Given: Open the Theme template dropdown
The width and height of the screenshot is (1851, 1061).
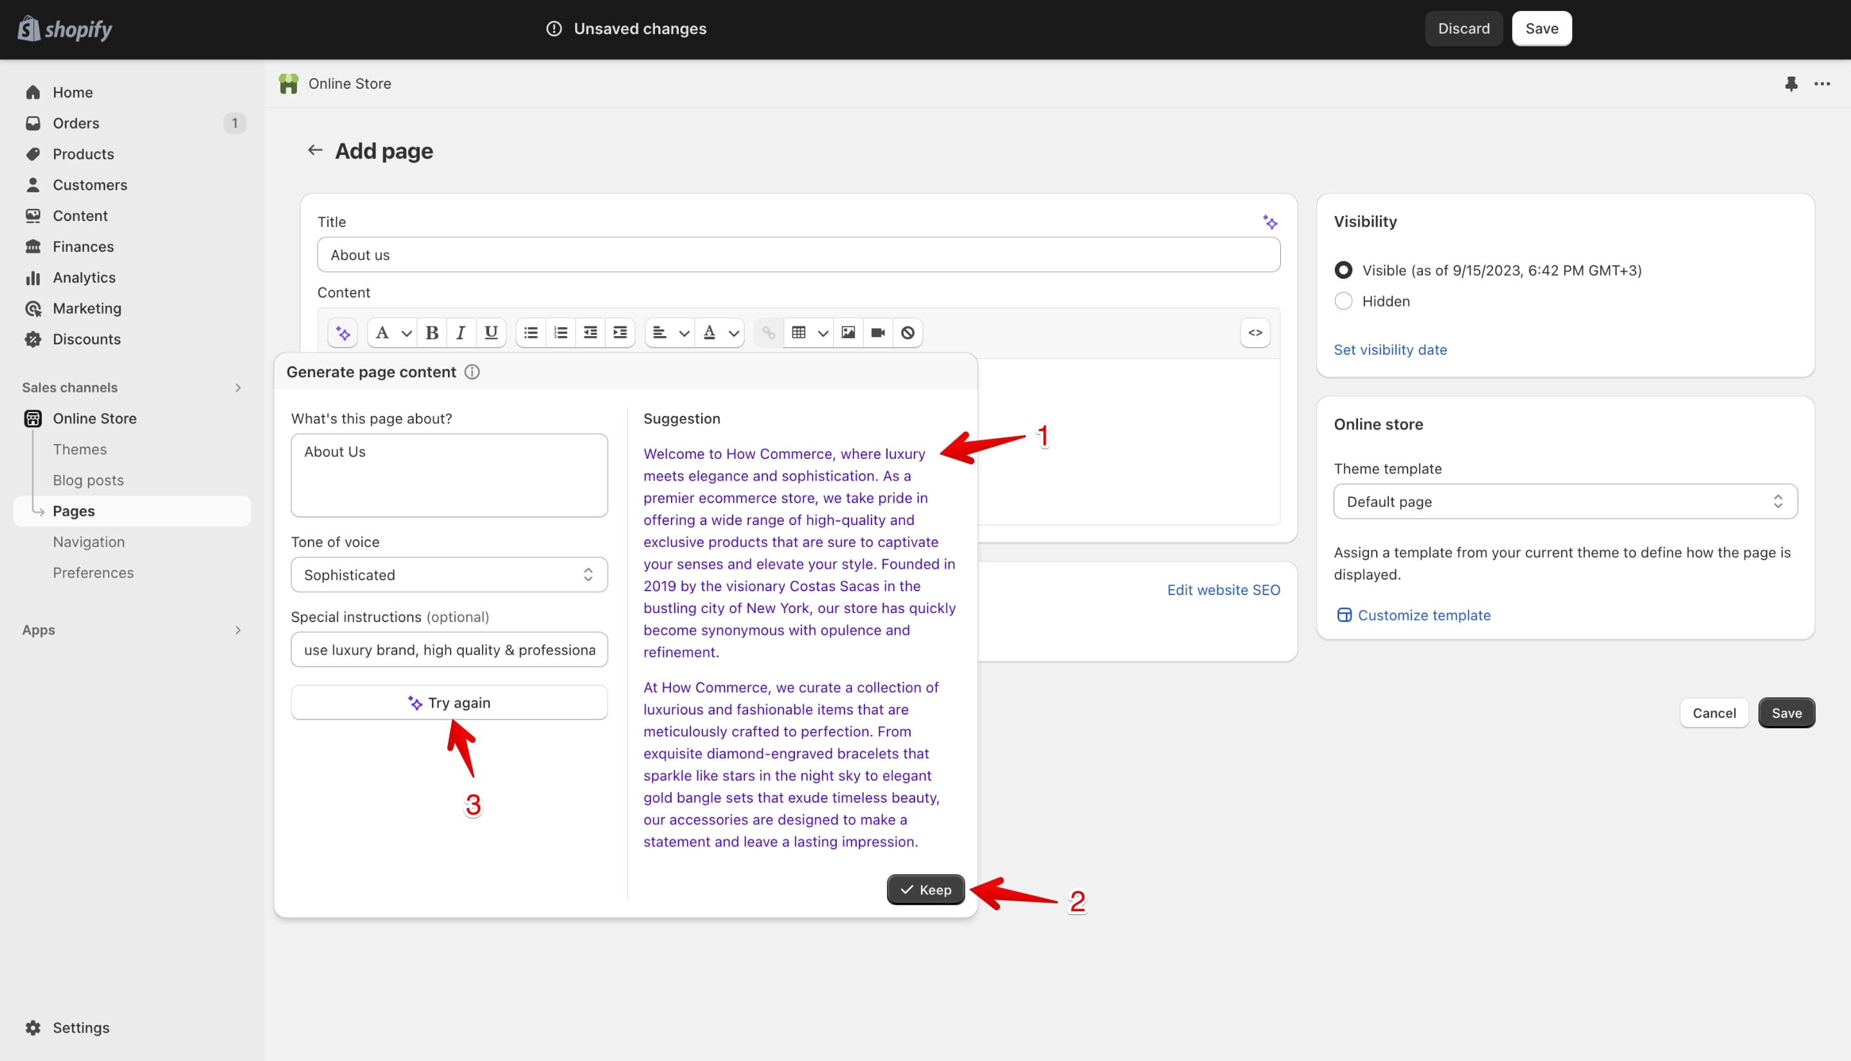Looking at the screenshot, I should pos(1566,501).
